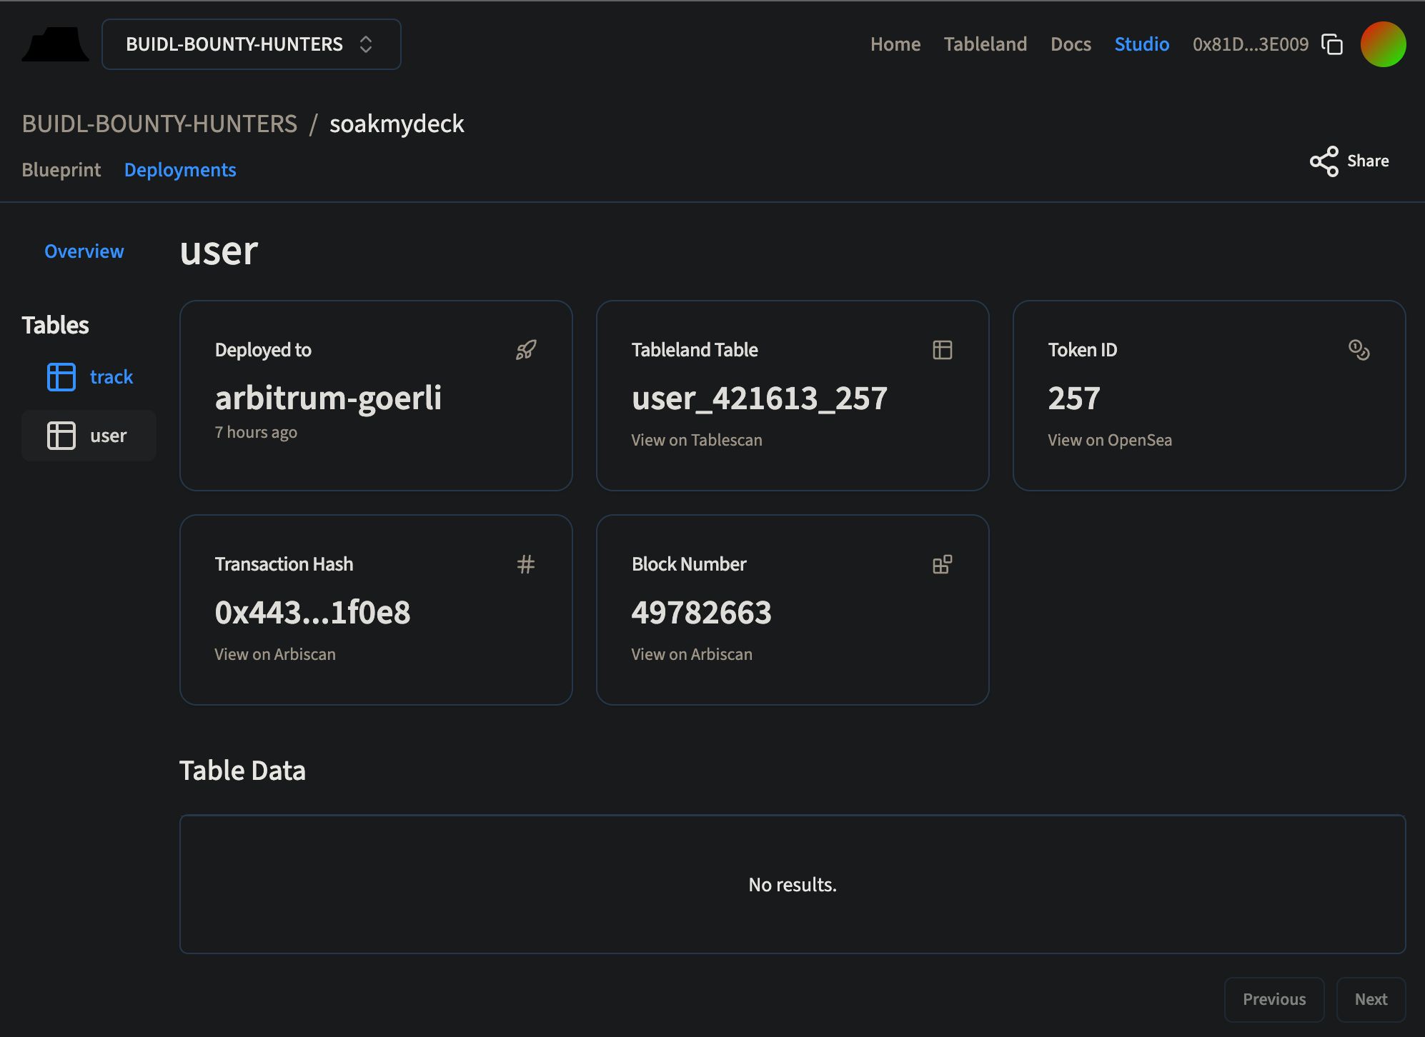Go to Home in top navigation
The height and width of the screenshot is (1037, 1425).
tap(895, 44)
